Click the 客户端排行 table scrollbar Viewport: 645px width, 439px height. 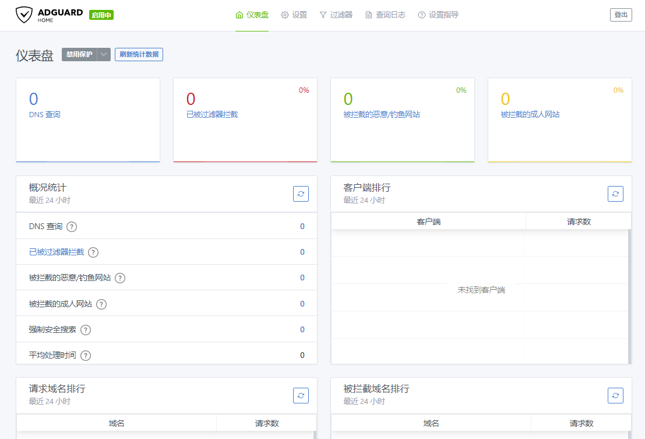pos(629,296)
